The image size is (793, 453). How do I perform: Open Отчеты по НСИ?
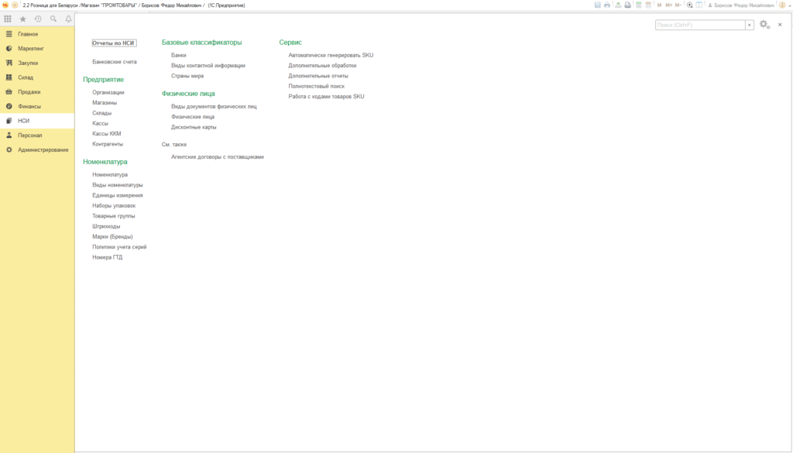pyautogui.click(x=114, y=43)
